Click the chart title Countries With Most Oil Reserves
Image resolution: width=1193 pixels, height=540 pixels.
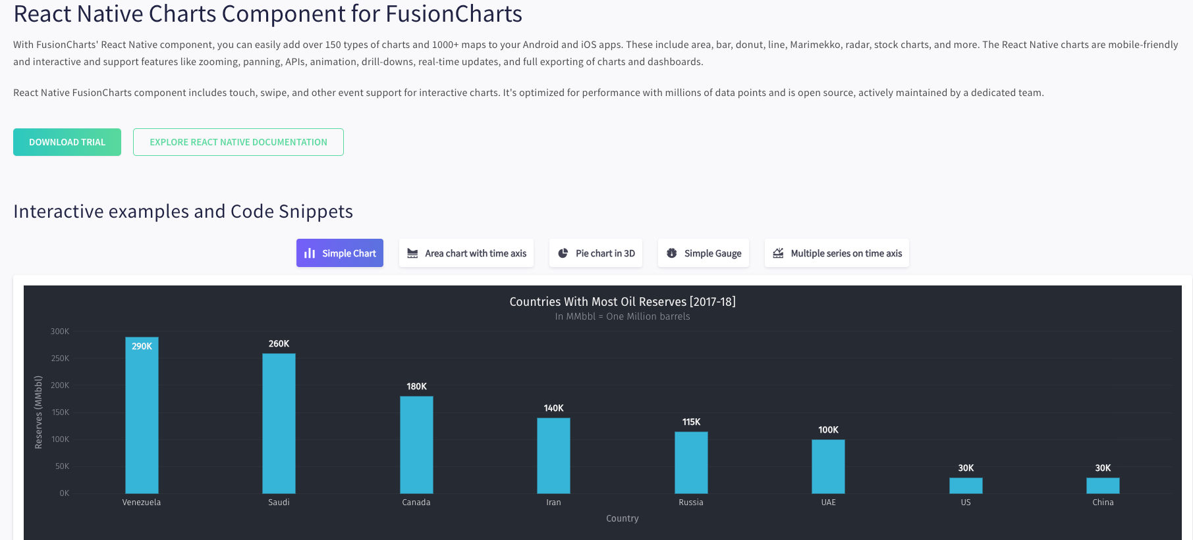(x=623, y=302)
